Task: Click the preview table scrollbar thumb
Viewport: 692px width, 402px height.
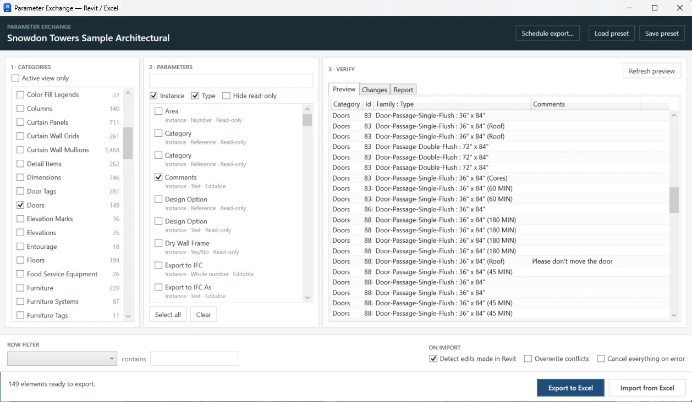Action: 674,200
